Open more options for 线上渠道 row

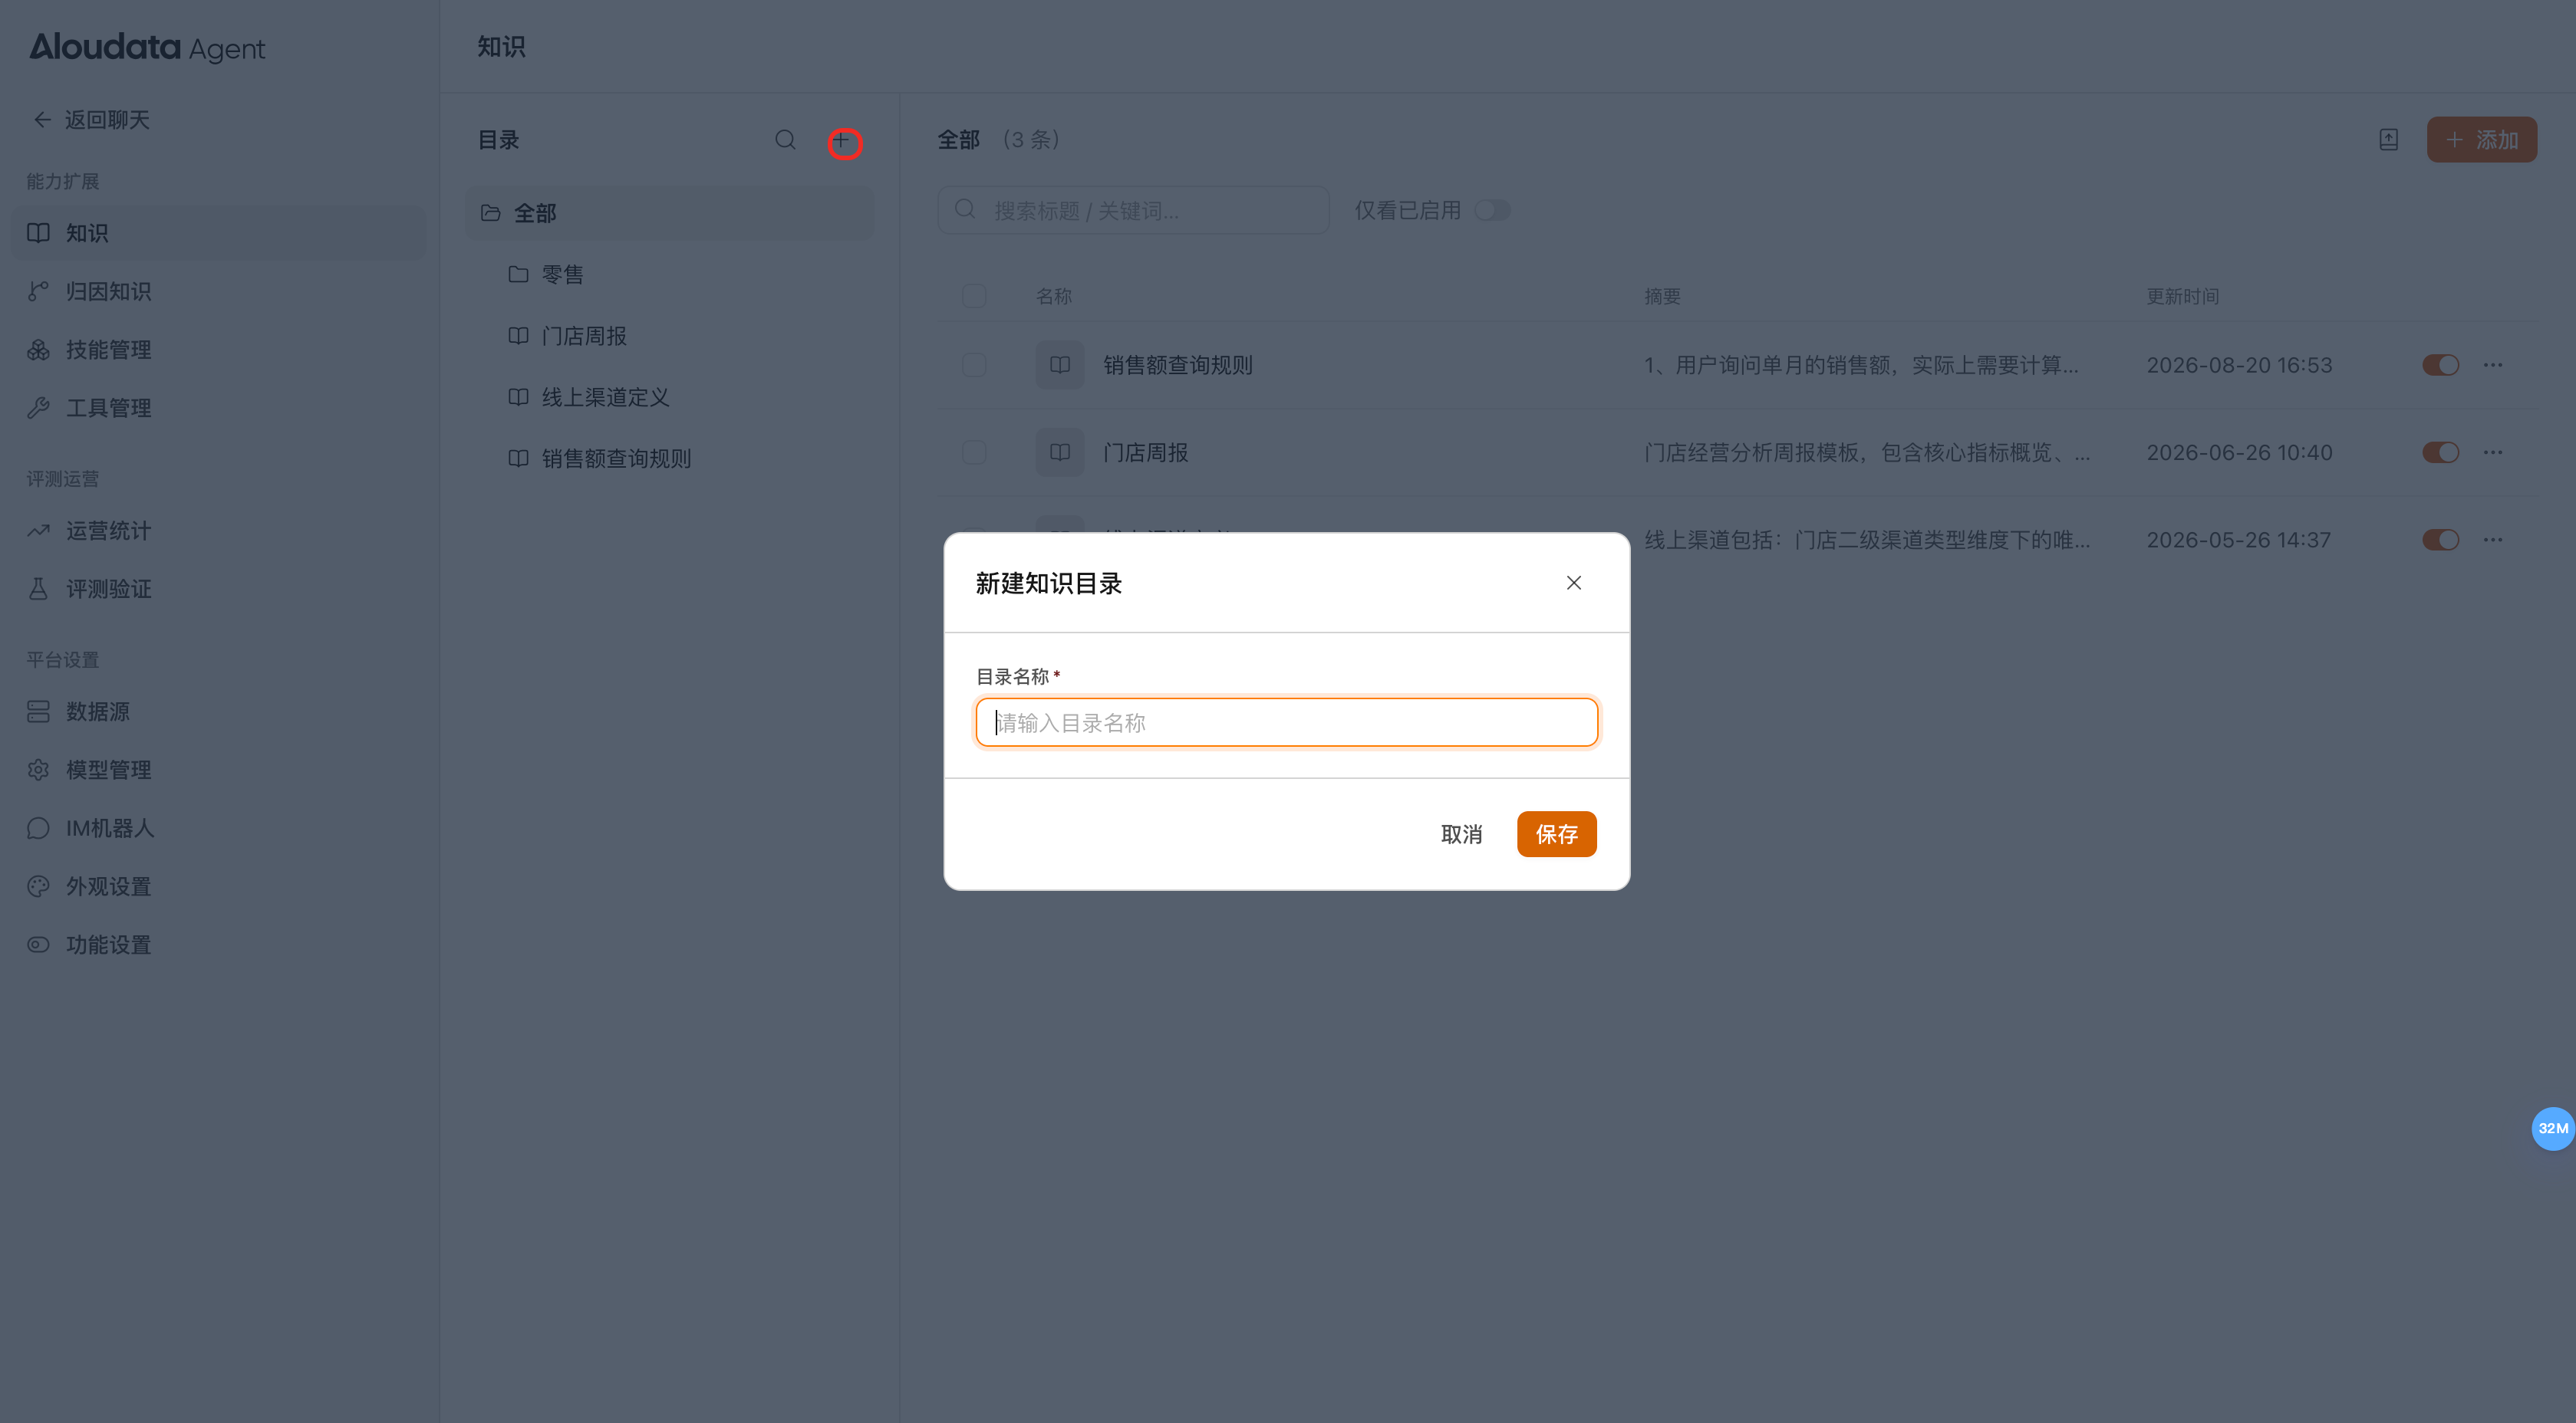2493,540
